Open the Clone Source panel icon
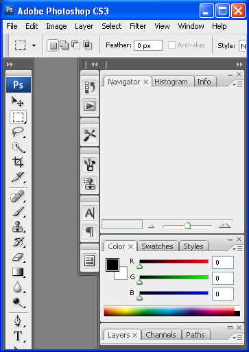The height and width of the screenshot is (352, 249). (x=90, y=183)
